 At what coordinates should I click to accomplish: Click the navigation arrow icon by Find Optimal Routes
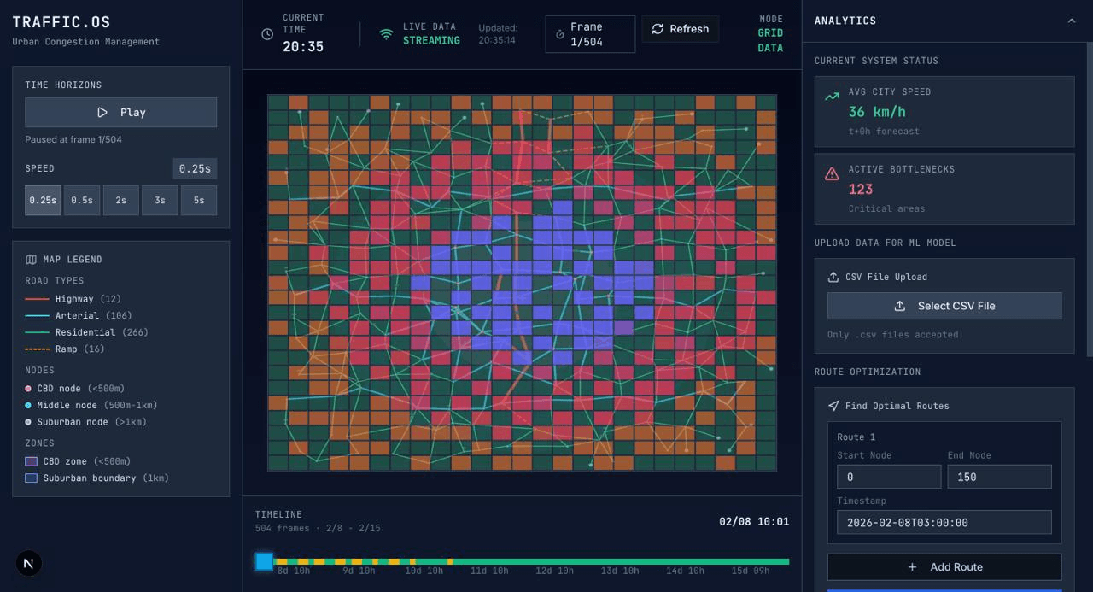point(833,406)
